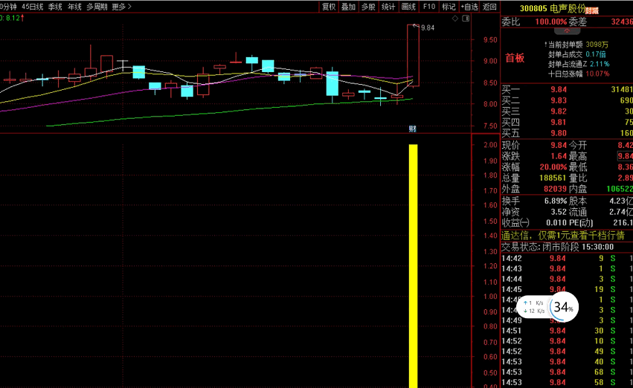Expand the 更多 periods menu
633x388 pixels.
click(x=121, y=7)
